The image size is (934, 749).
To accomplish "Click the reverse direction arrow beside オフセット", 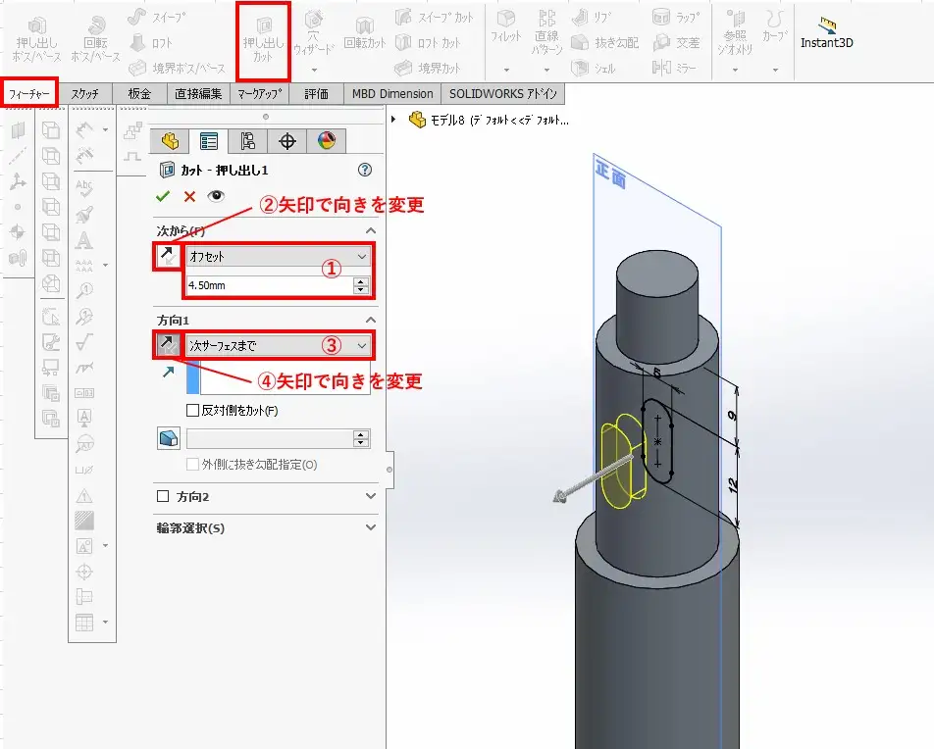I will [x=166, y=257].
